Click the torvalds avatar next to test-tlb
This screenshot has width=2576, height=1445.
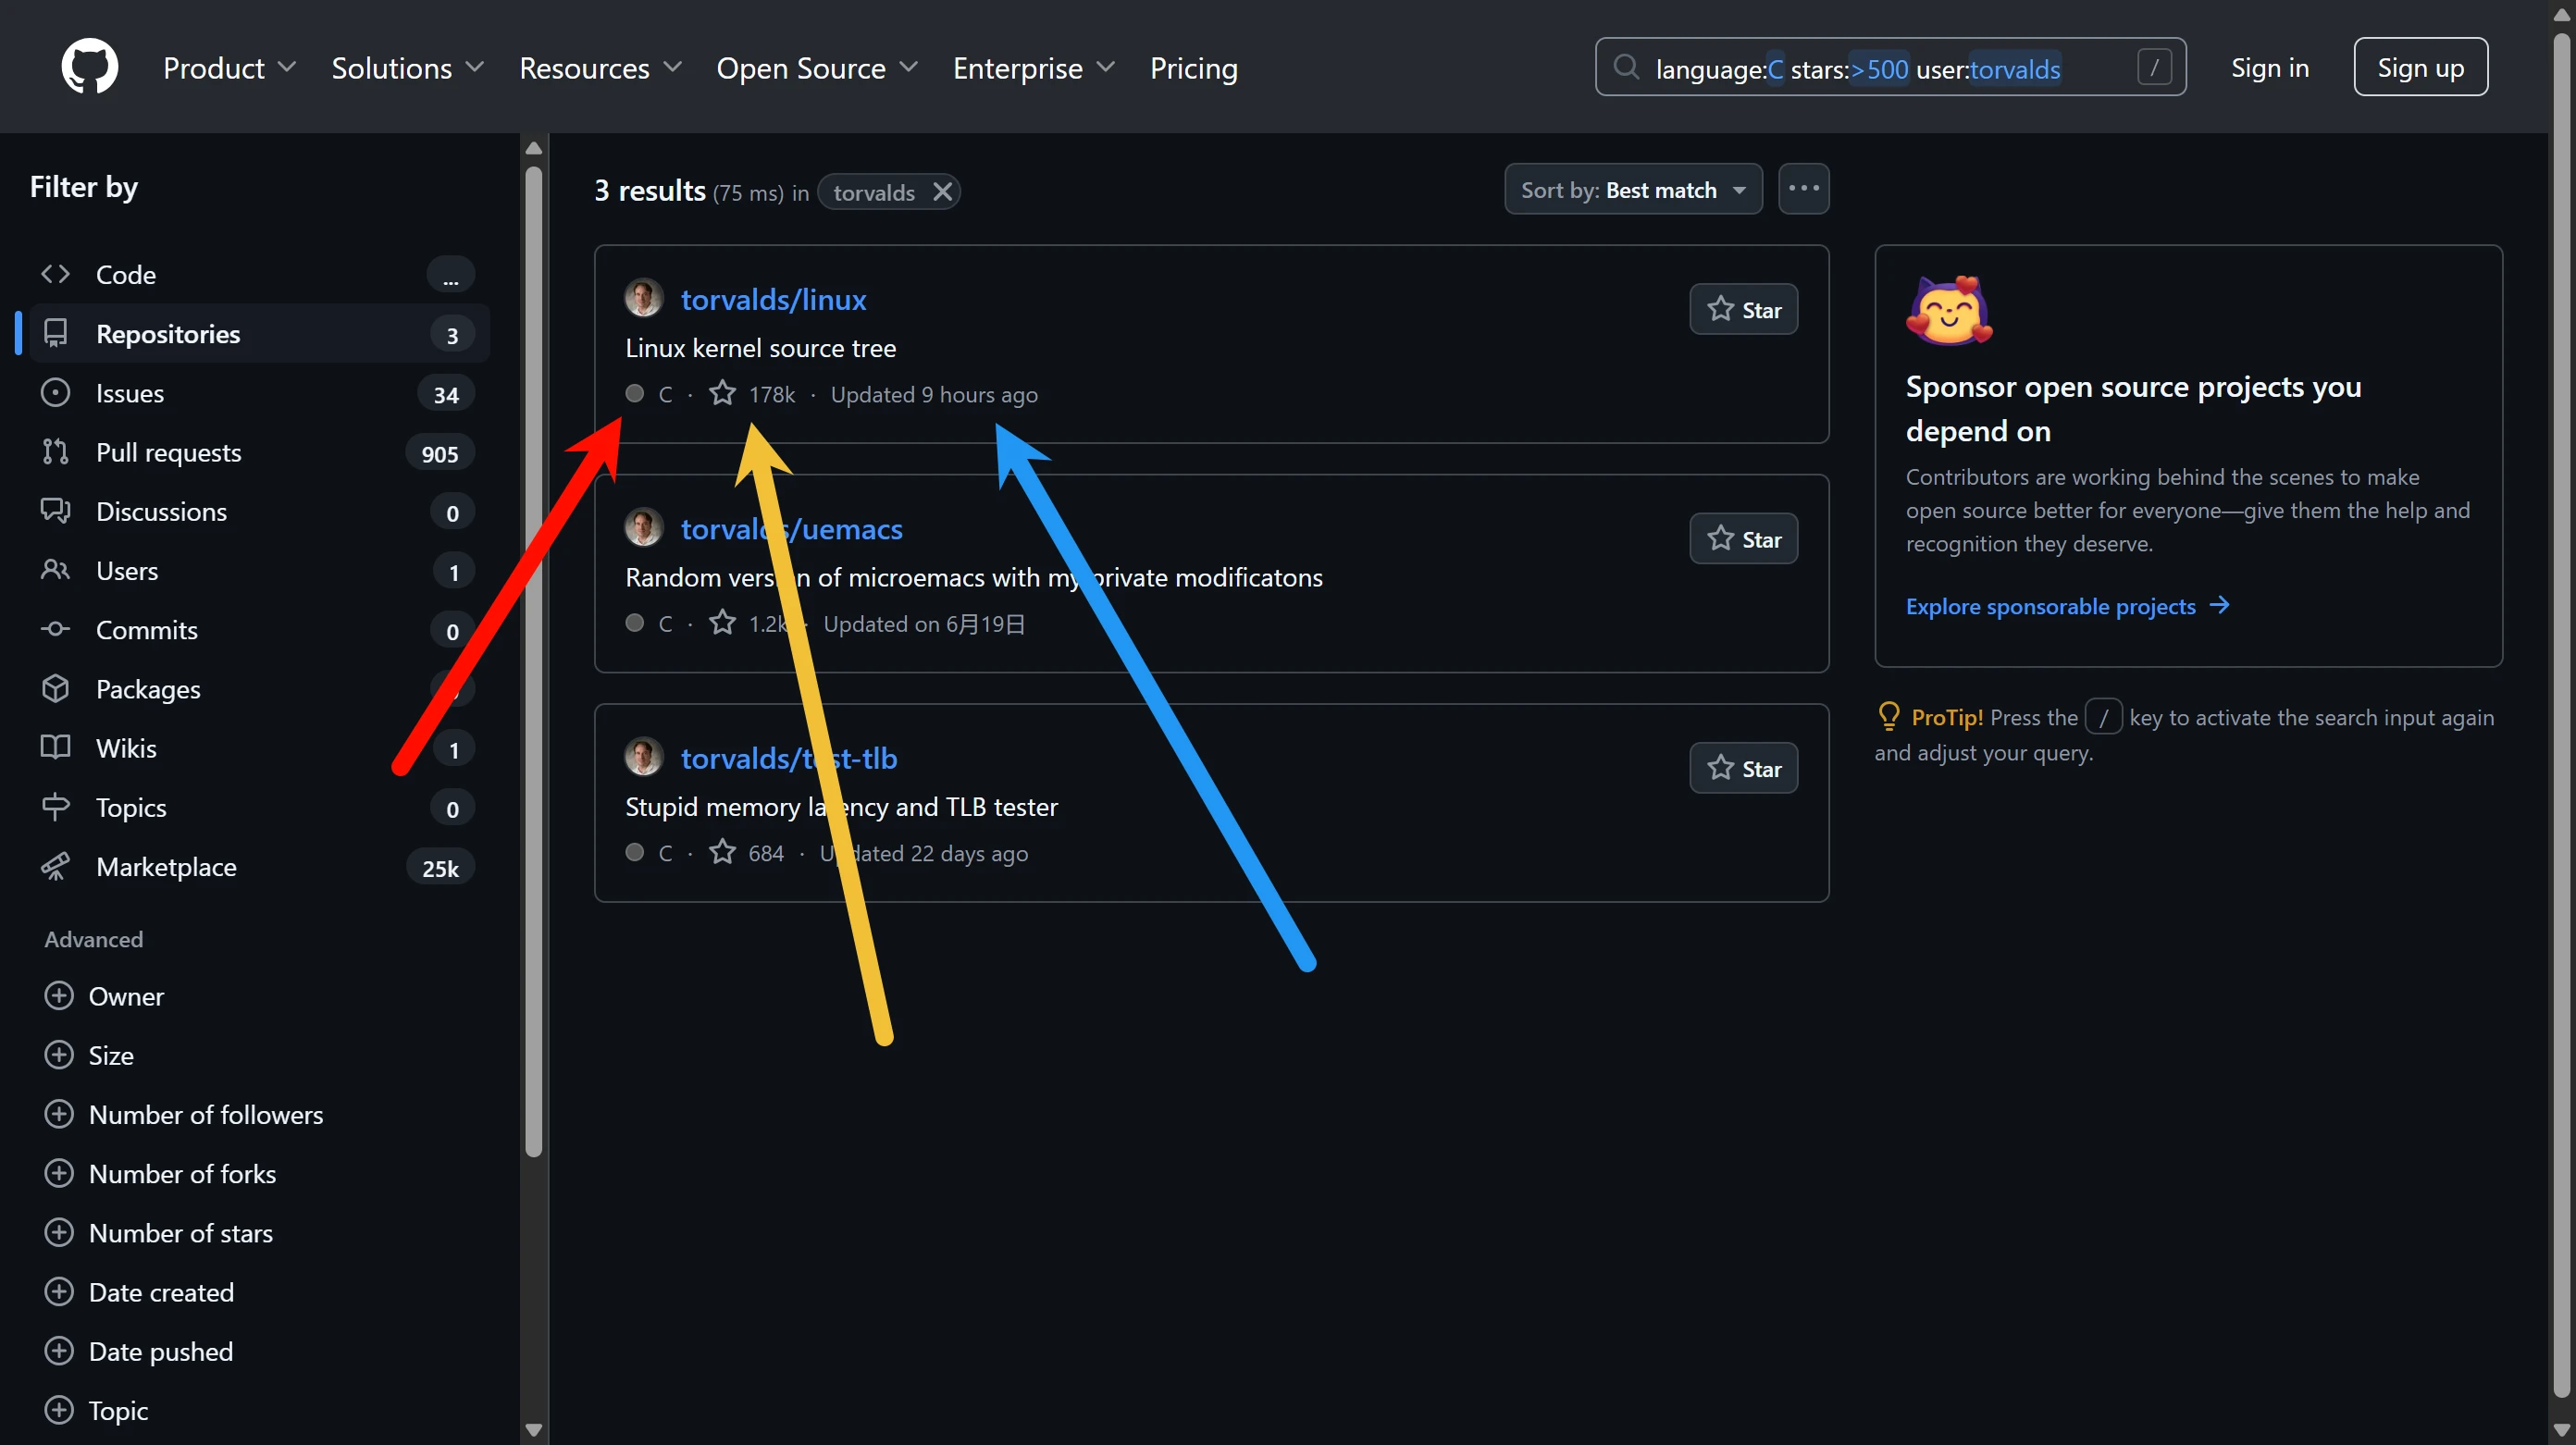click(643, 757)
